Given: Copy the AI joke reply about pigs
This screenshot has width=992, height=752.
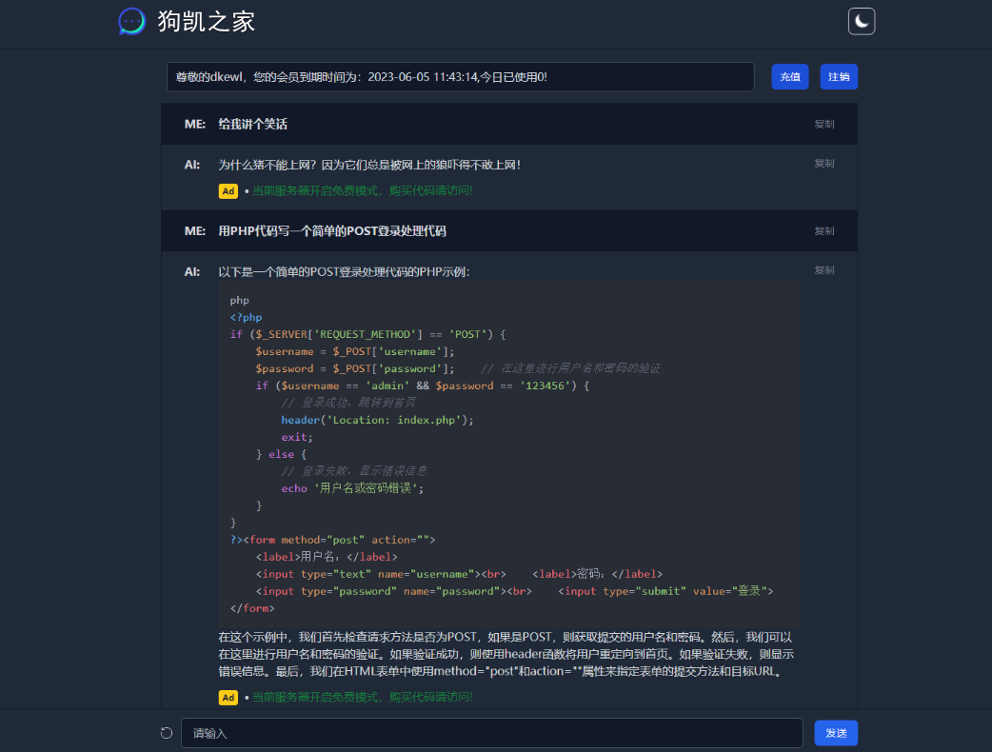Looking at the screenshot, I should point(823,163).
